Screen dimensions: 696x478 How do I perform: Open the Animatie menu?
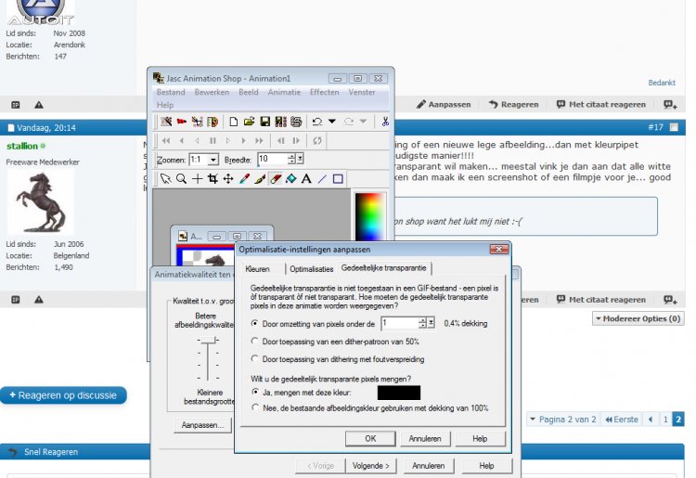pyautogui.click(x=284, y=92)
